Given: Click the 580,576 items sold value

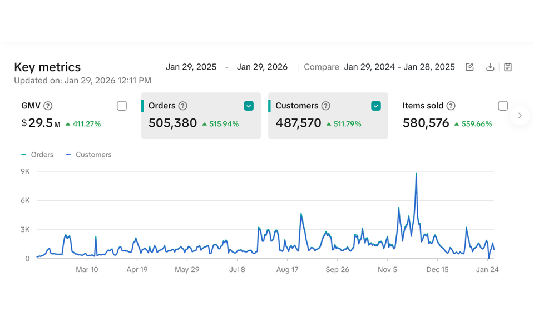Looking at the screenshot, I should click(x=426, y=123).
